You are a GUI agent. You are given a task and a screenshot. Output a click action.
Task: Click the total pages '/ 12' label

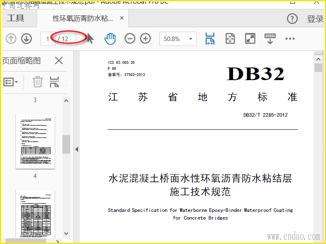click(x=63, y=39)
